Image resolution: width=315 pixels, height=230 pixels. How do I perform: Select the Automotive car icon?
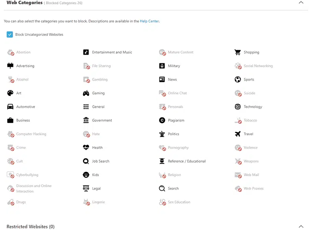tap(10, 107)
